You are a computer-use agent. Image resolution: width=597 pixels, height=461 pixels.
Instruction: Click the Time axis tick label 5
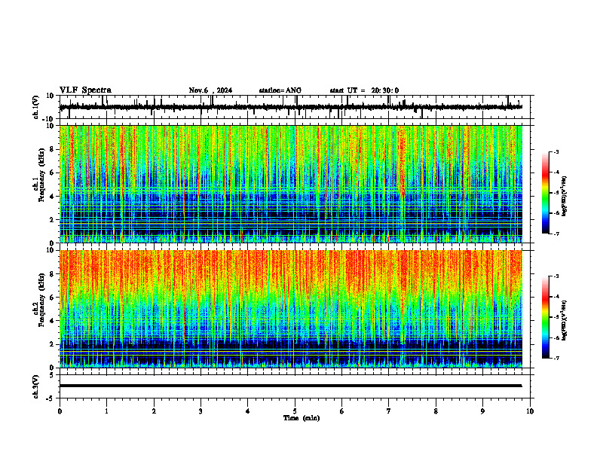coord(295,411)
